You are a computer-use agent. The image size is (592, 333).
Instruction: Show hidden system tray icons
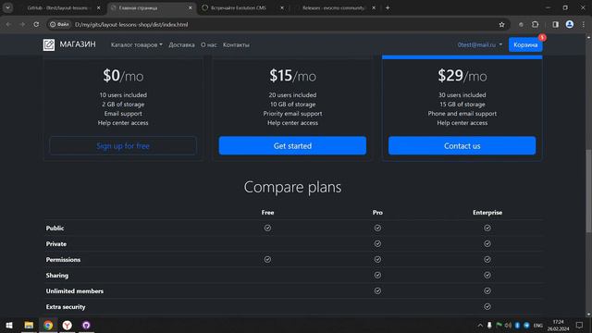(x=480, y=325)
